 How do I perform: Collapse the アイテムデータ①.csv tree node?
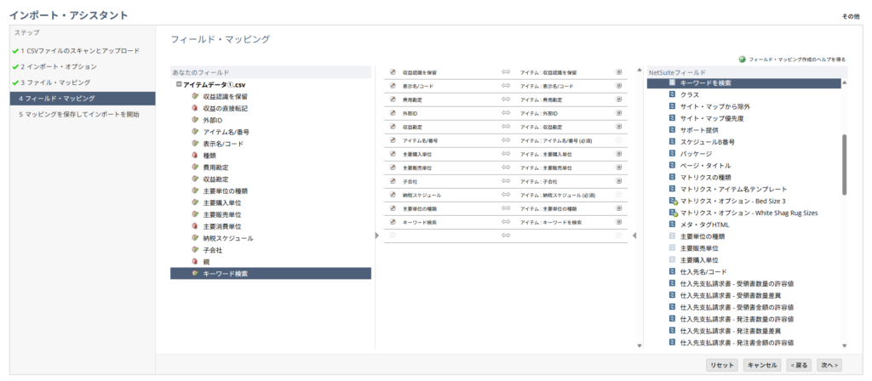179,85
